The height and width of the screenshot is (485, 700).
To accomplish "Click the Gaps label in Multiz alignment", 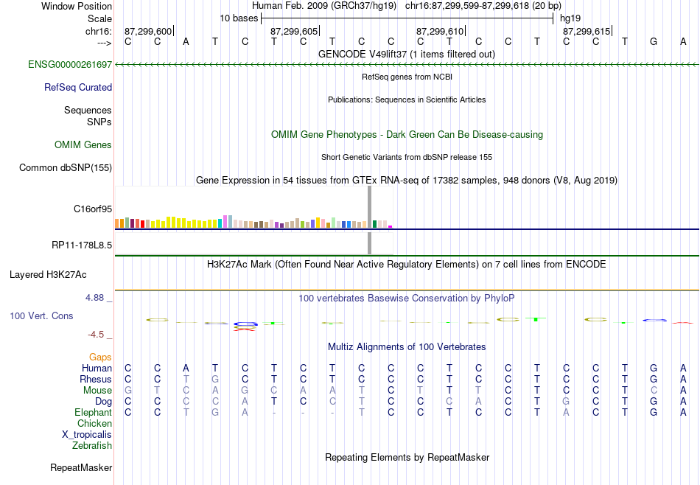I will [100, 357].
